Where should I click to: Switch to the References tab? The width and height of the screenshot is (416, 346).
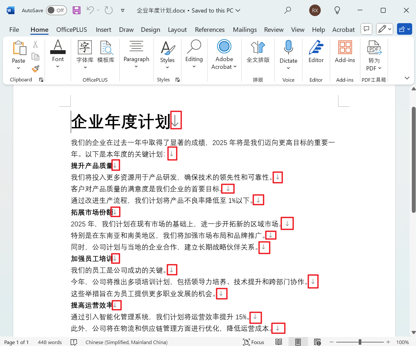(210, 29)
